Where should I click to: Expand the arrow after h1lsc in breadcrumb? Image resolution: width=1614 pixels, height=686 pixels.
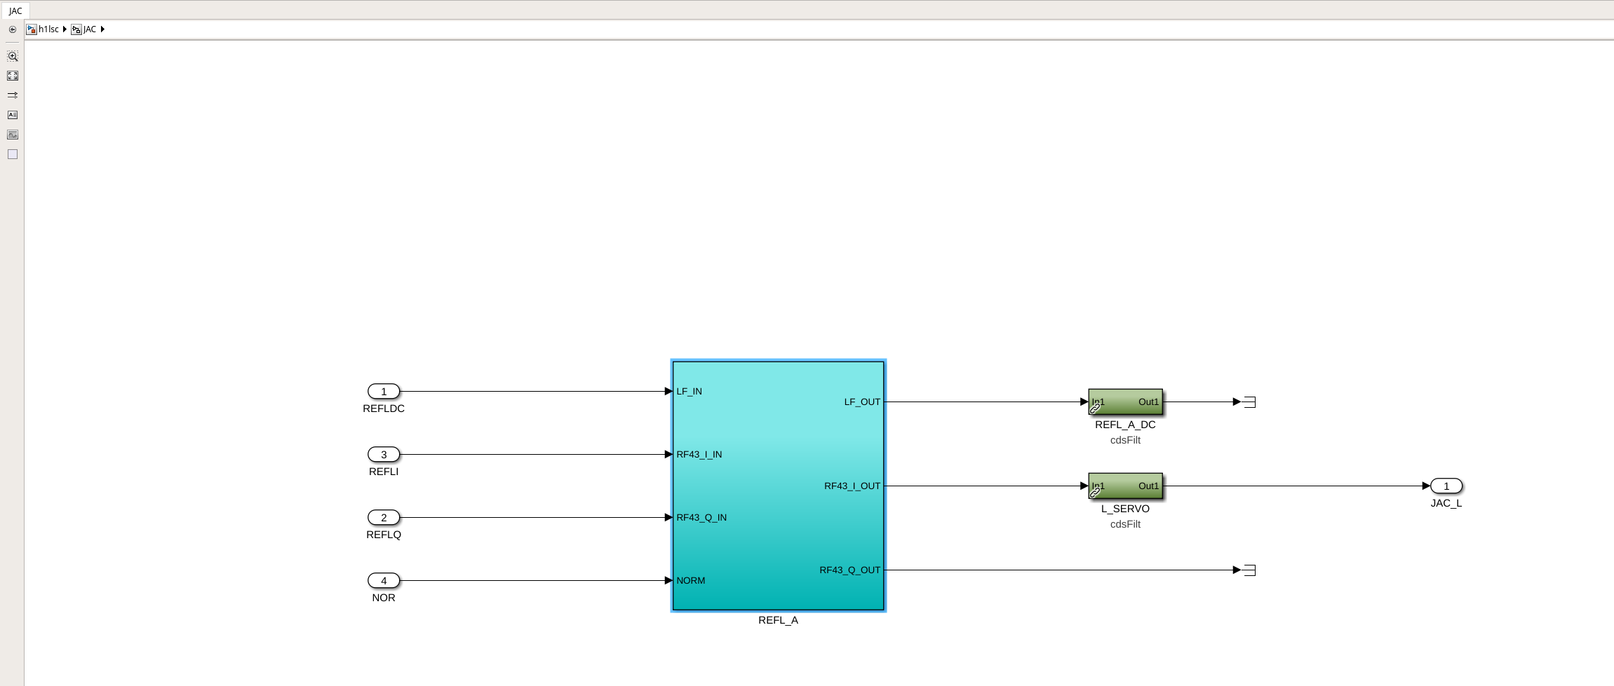pos(65,29)
